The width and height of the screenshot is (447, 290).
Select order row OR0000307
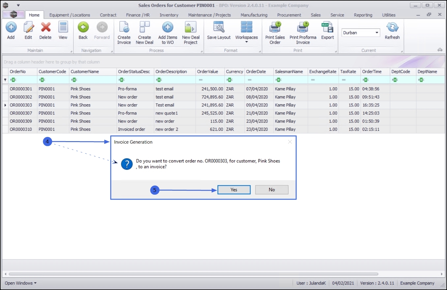tap(224, 113)
